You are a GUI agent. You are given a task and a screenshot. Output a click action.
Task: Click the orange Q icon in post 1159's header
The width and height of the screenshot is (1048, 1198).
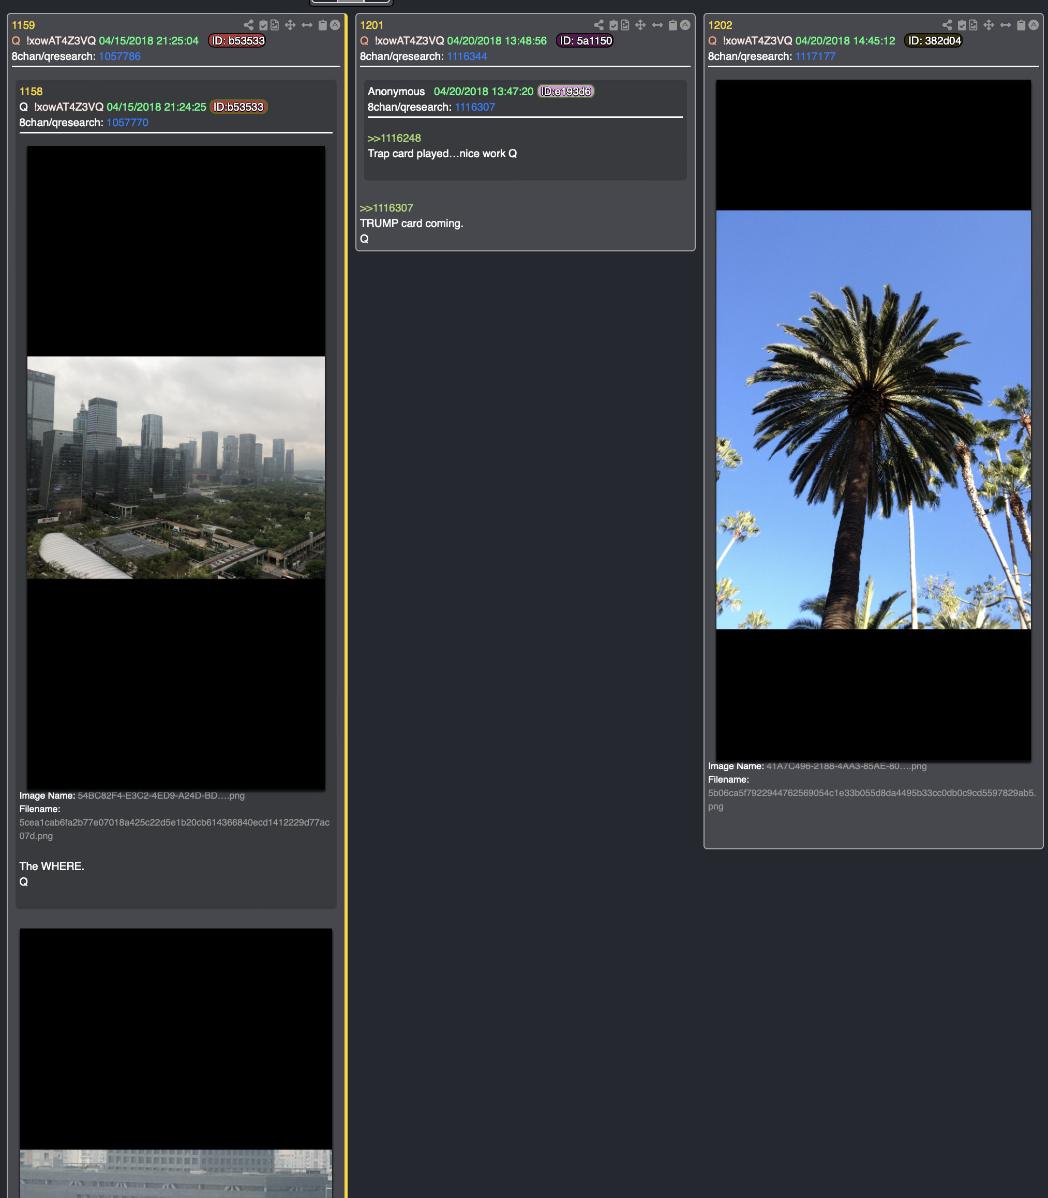click(16, 41)
